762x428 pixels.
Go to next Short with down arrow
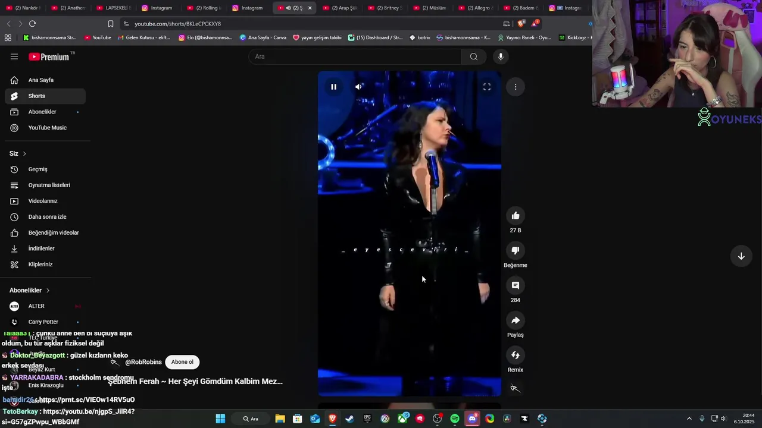click(x=741, y=256)
